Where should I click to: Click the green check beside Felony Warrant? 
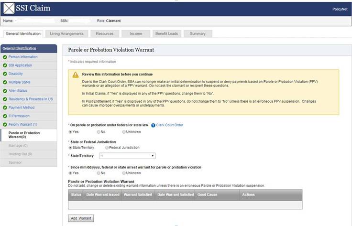coord(5,124)
